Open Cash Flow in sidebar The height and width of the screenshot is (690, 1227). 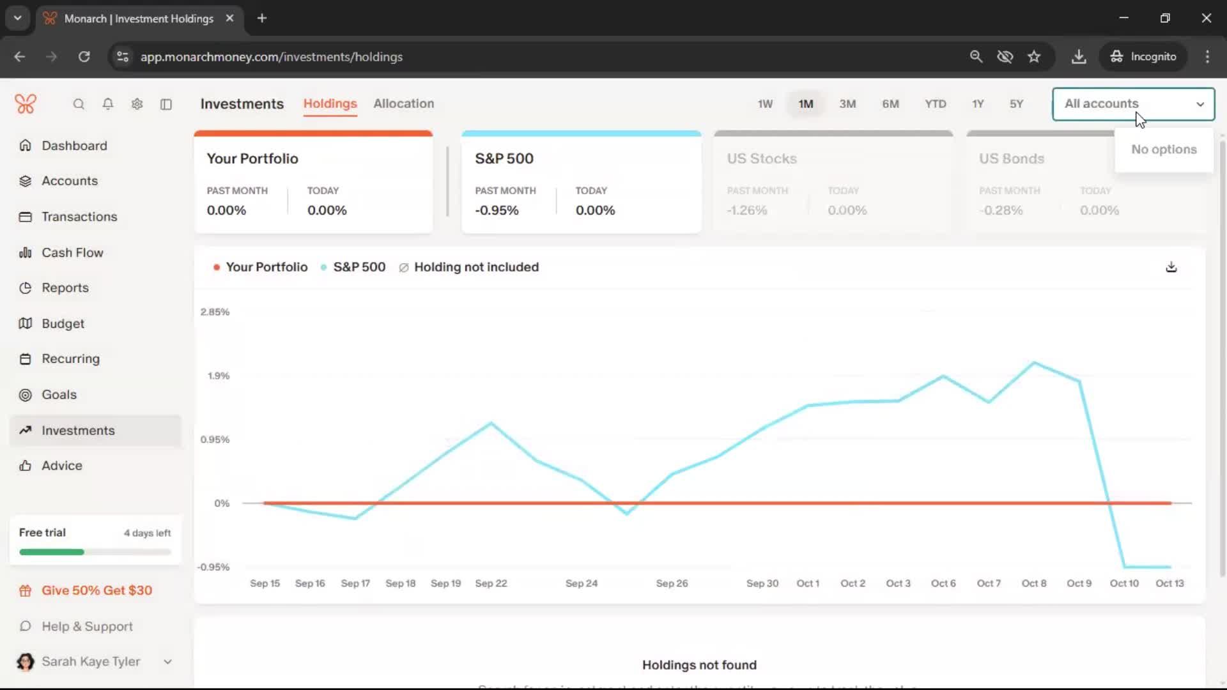click(x=72, y=252)
